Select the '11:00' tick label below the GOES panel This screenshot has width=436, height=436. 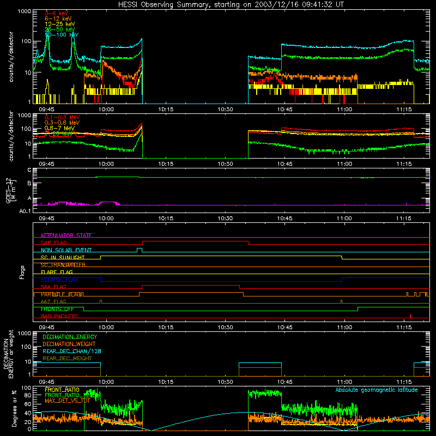[344, 219]
